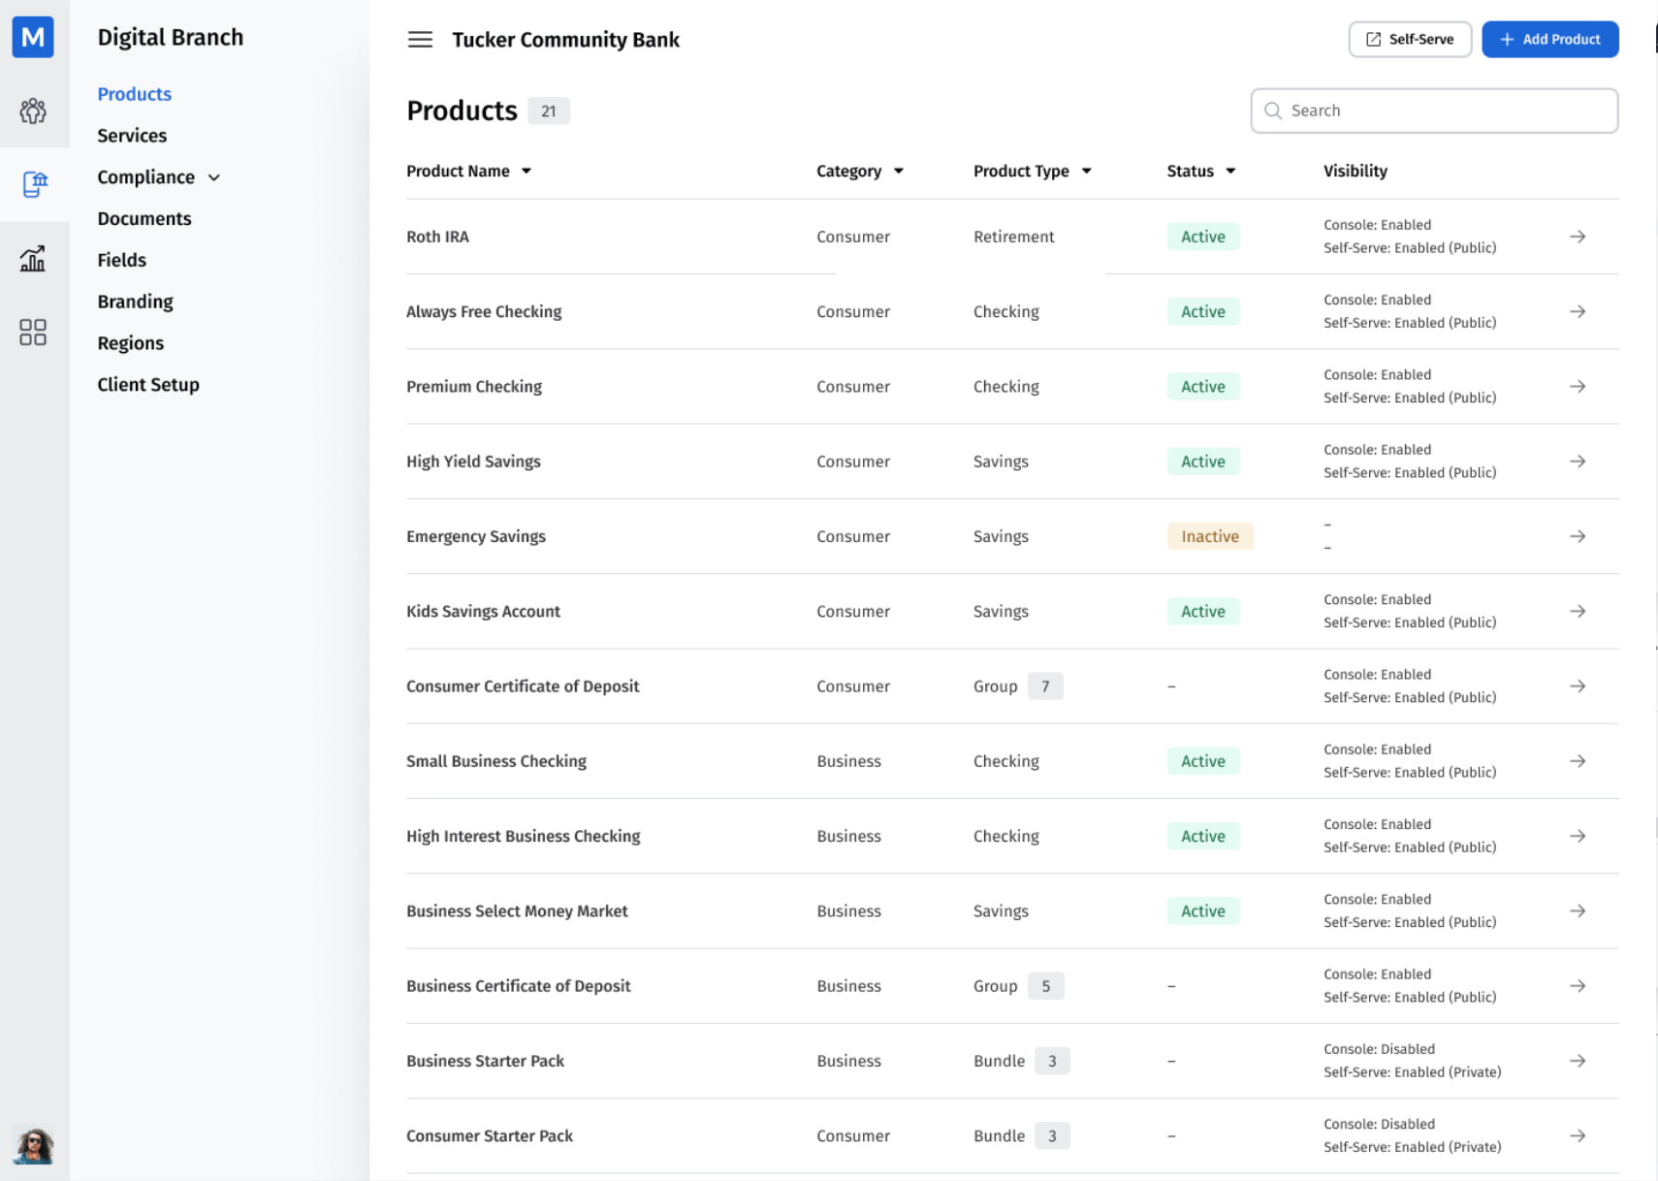Open the Category filter dropdown
This screenshot has width=1658, height=1181.
pos(860,172)
